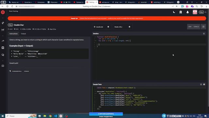This screenshot has width=209, height=118.
Task: Enable EMACS editor mode
Action: 196,27
